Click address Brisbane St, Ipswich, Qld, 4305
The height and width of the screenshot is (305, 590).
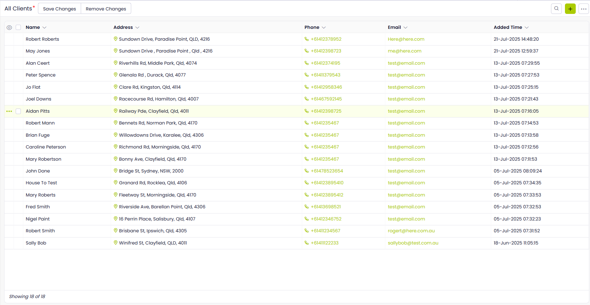pos(153,231)
